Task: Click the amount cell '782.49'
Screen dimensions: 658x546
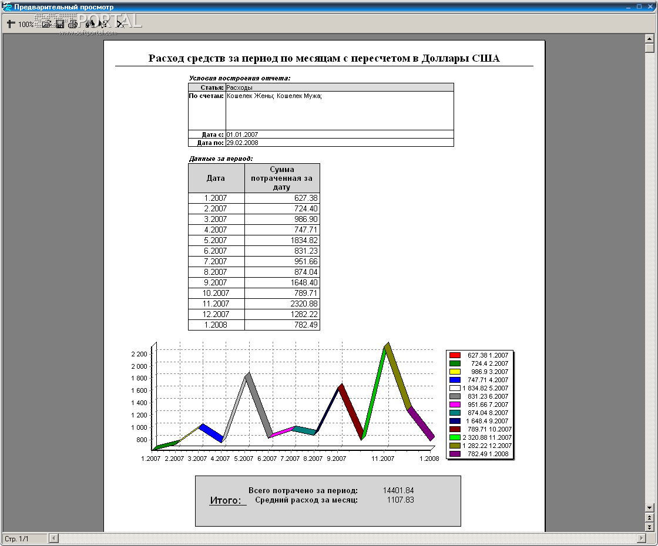Action: click(282, 325)
